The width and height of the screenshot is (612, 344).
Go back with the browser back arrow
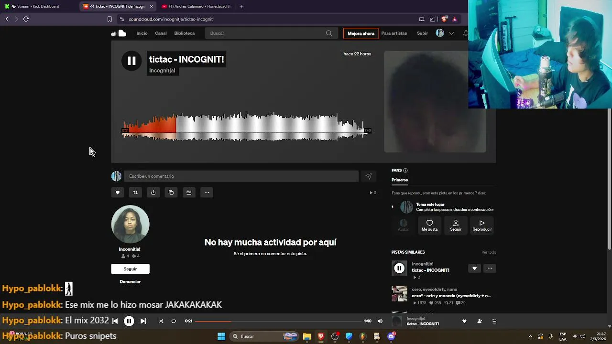pos(7,19)
